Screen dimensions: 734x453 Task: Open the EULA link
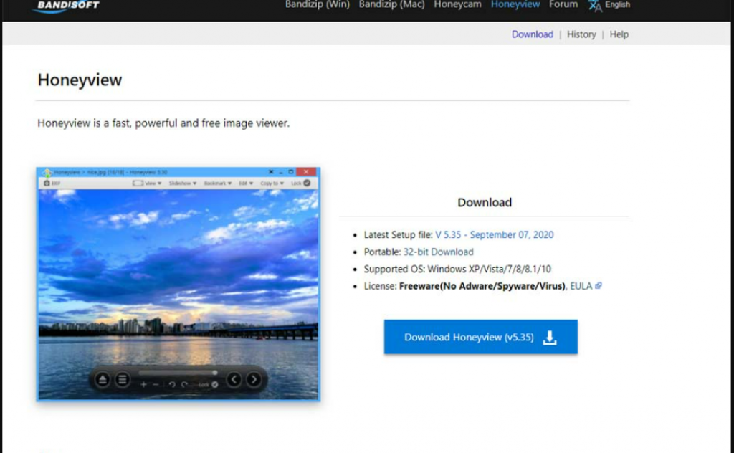click(x=586, y=286)
